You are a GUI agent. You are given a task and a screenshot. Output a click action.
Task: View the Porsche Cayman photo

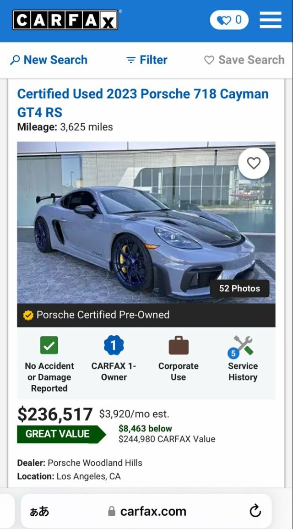pos(146,222)
